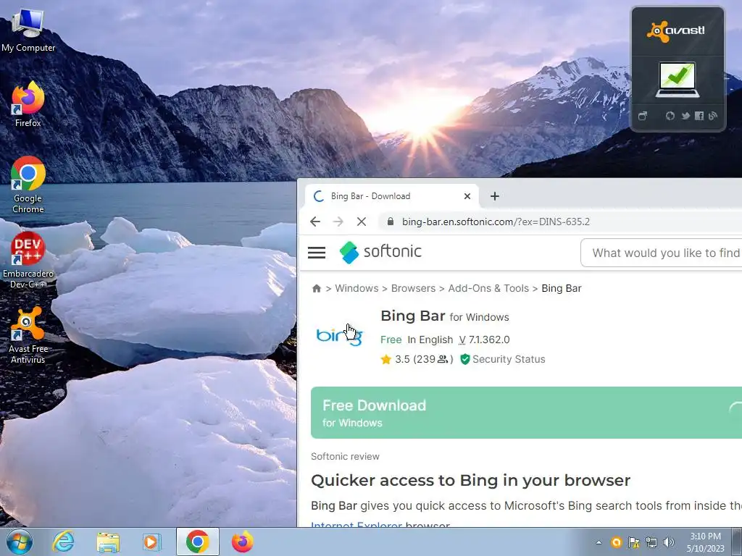Focus the Softonic search box

click(662, 253)
